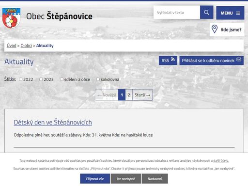This screenshot has width=248, height=186.
Task: Click the Novější pagination button
Action: coord(107,95)
